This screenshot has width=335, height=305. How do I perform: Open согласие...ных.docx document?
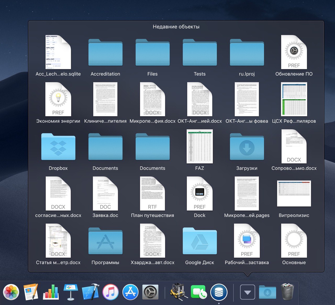point(58,193)
